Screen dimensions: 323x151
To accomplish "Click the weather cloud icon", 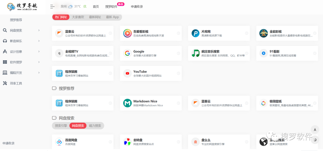I will click(x=70, y=7).
